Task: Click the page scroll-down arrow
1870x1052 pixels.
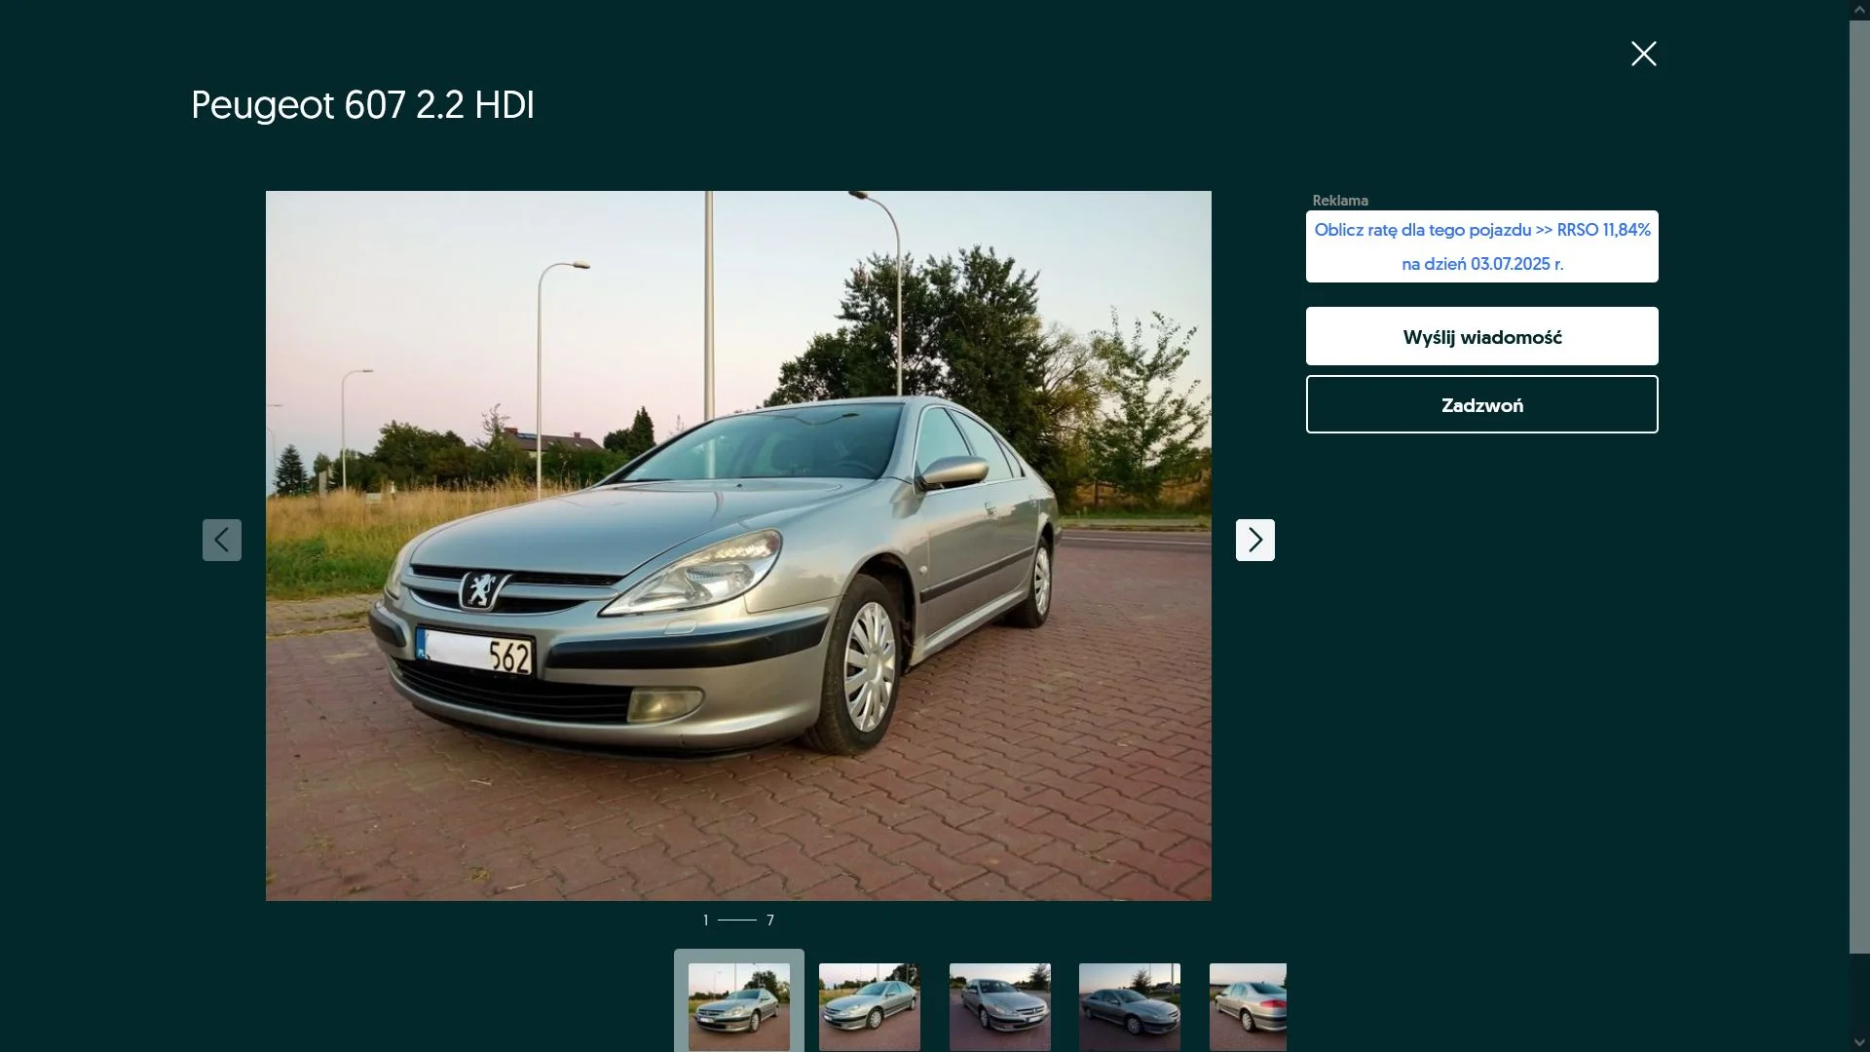Action: [x=1859, y=1042]
